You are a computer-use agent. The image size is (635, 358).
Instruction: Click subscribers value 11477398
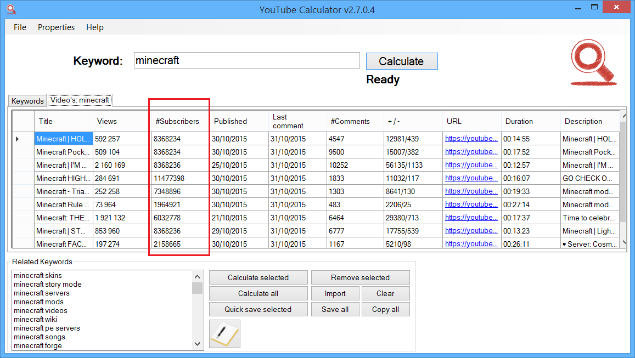pyautogui.click(x=181, y=178)
